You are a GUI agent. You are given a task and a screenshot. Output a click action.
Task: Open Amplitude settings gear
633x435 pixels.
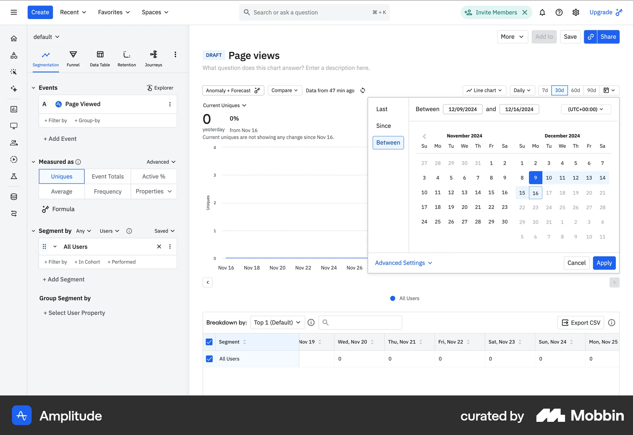[x=576, y=12]
